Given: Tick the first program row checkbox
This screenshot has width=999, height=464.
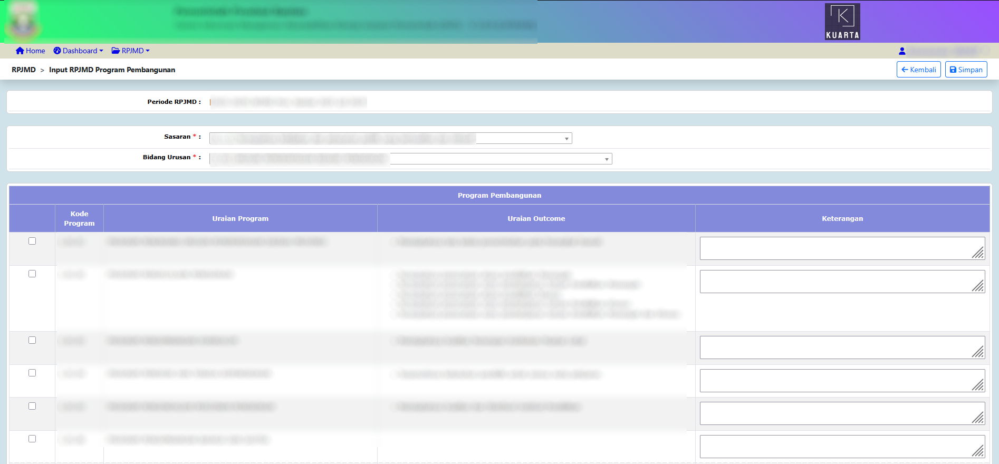Looking at the screenshot, I should 32,241.
